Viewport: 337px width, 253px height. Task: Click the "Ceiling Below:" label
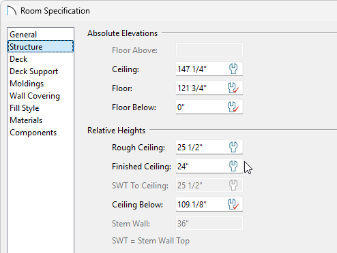pos(137,205)
